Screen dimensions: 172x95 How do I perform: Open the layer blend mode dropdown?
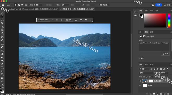pyautogui.click(x=146, y=73)
